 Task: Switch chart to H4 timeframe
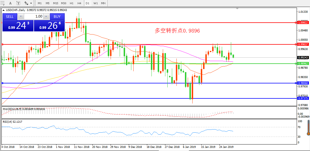(x=79, y=3)
